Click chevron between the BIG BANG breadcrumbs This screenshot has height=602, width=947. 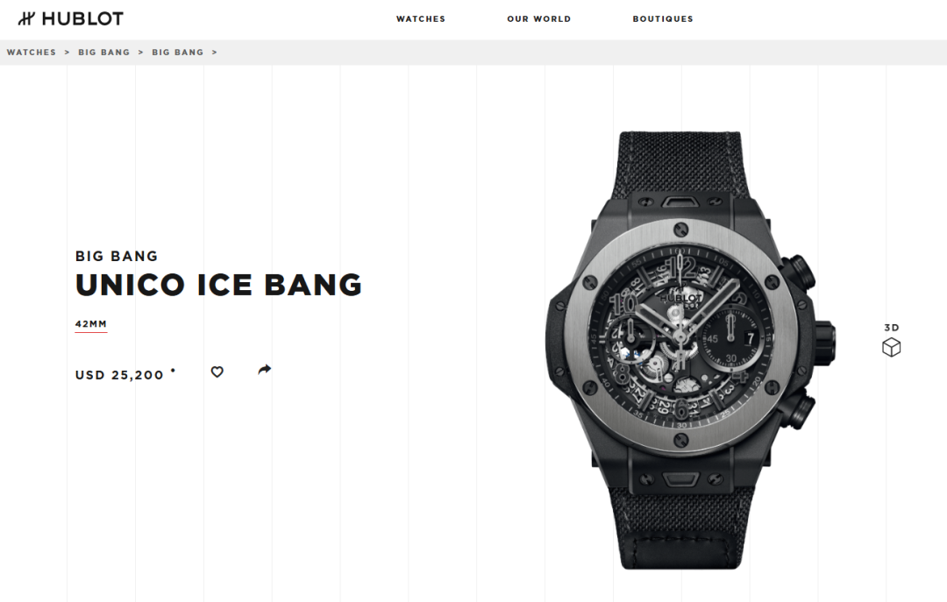pyautogui.click(x=140, y=53)
